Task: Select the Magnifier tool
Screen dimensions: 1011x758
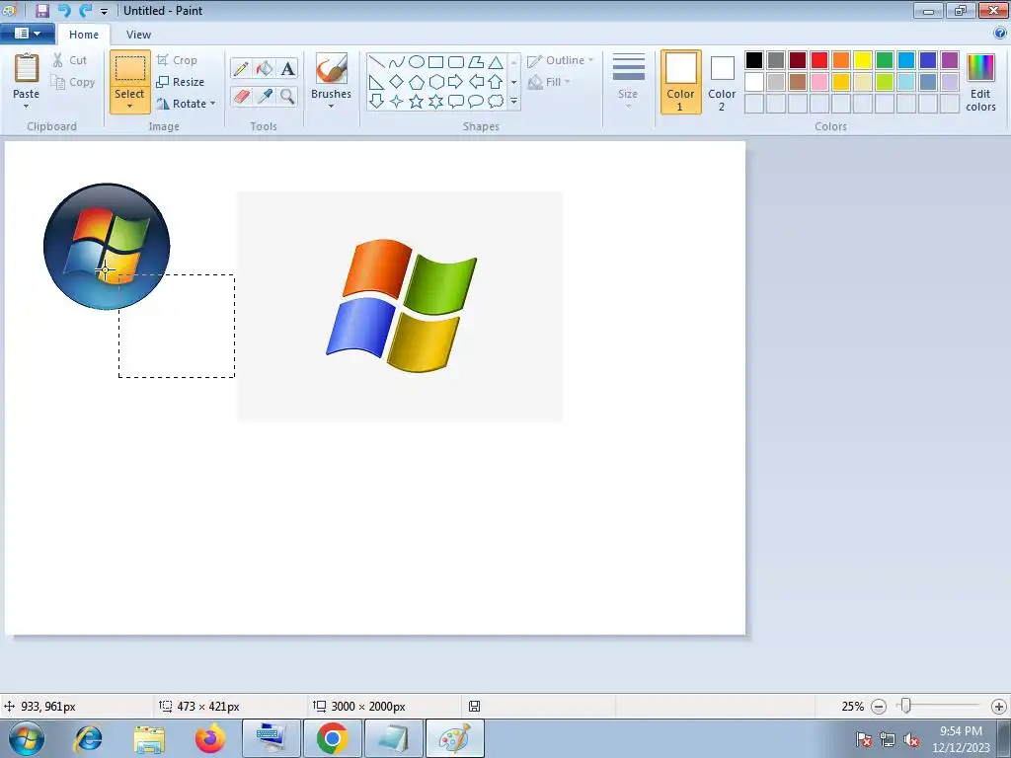Action: (287, 96)
